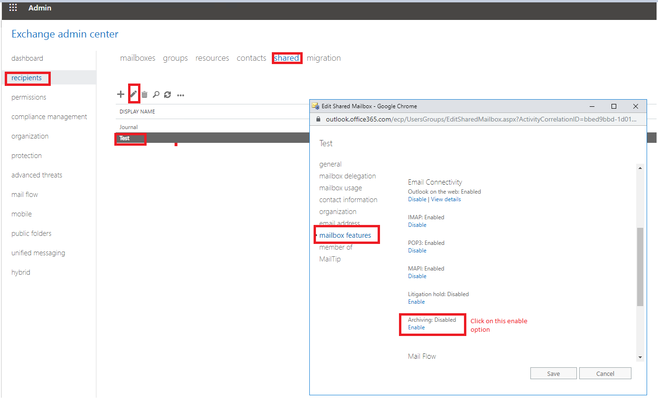Click the add new shared mailbox plus icon
Screen dimensions: 658x401
120,94
